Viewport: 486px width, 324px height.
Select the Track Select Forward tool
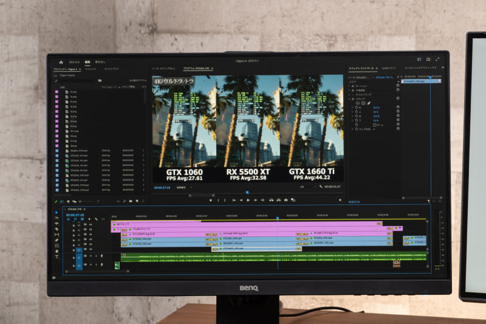coord(56,218)
